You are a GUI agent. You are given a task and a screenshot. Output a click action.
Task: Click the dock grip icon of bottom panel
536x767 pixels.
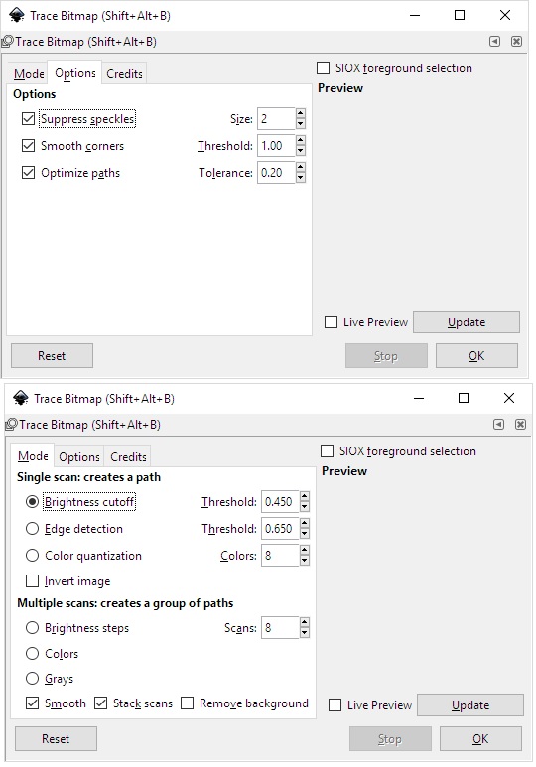pyautogui.click(x=11, y=425)
